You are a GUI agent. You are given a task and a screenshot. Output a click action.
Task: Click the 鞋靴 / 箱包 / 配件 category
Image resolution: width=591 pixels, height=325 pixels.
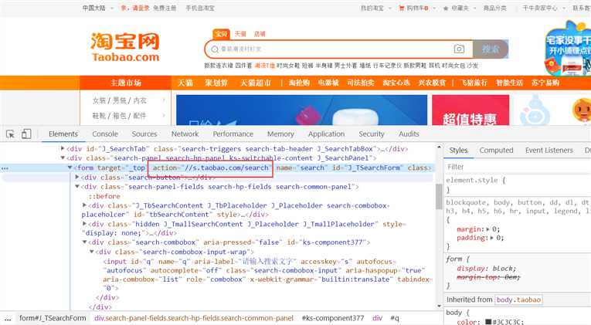[x=119, y=116]
